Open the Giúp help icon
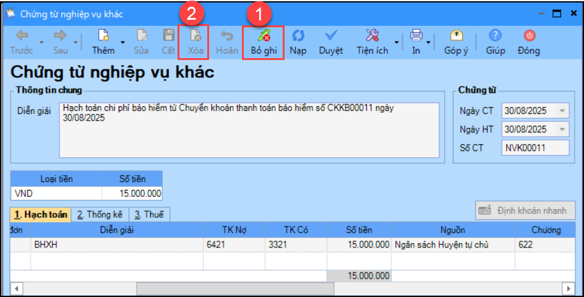Screen dimensions: 584x297 pyautogui.click(x=495, y=35)
